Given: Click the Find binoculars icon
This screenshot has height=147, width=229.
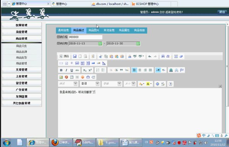Looking at the screenshot, I should 163,56.
